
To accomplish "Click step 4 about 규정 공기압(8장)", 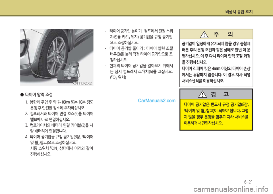I will pos(59,140).
